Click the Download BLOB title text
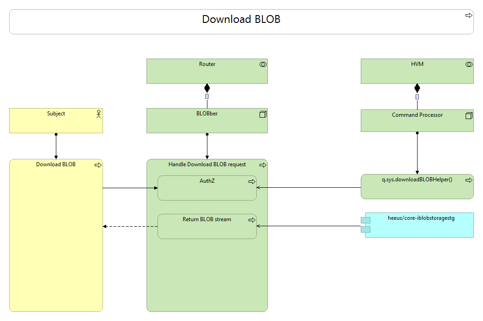 point(240,20)
